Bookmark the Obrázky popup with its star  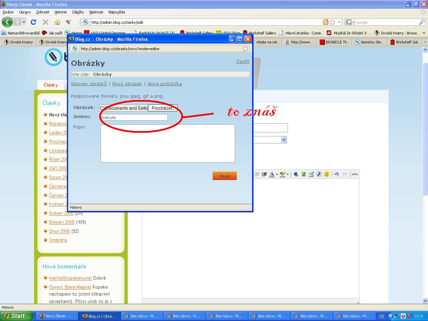coord(245,48)
